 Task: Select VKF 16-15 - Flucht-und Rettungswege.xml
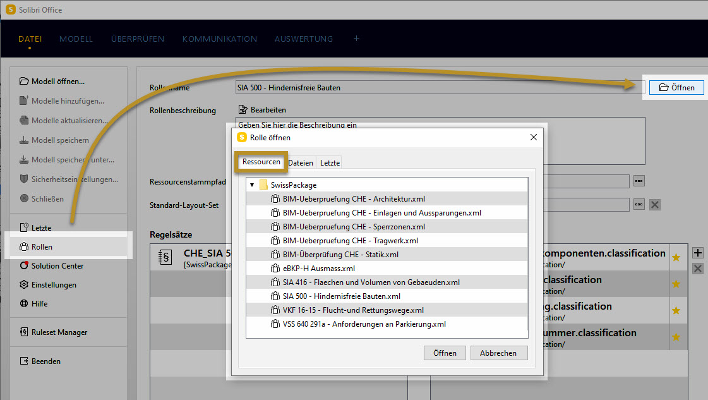tap(387, 310)
